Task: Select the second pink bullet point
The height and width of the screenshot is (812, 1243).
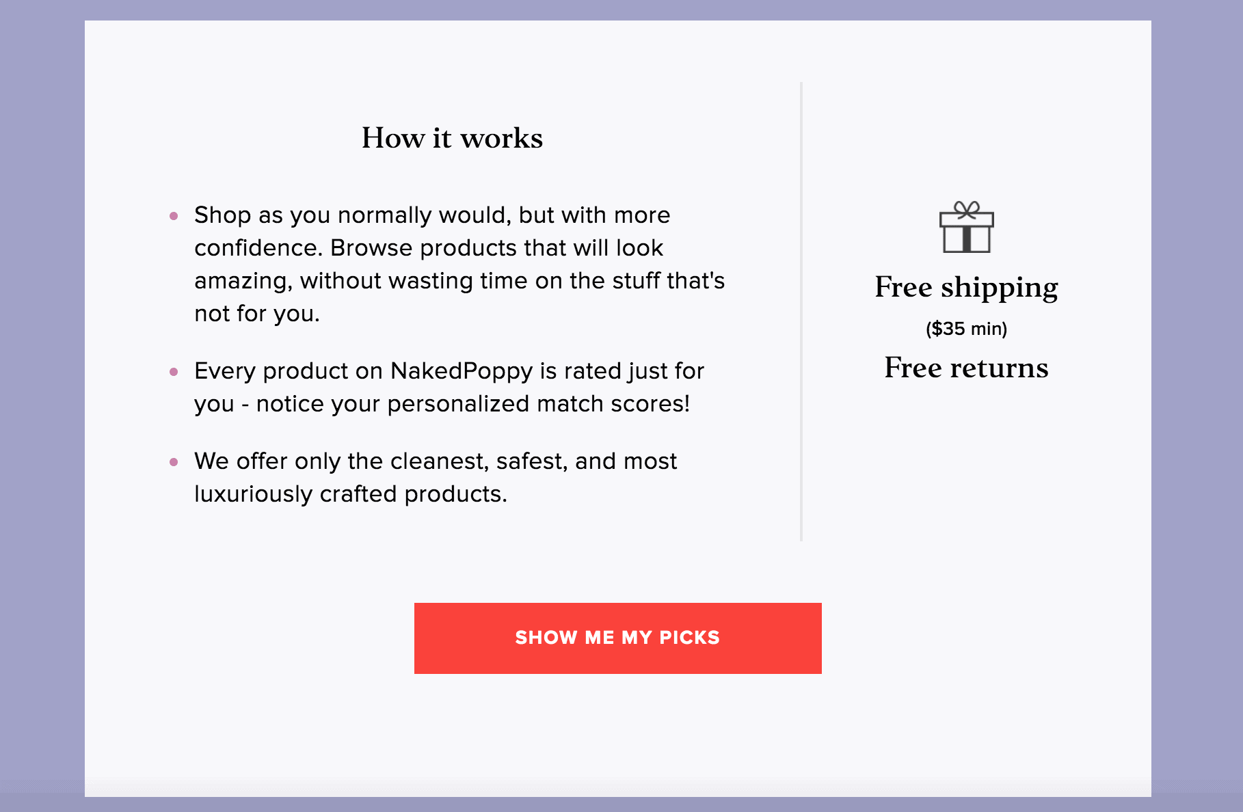Action: click(174, 372)
